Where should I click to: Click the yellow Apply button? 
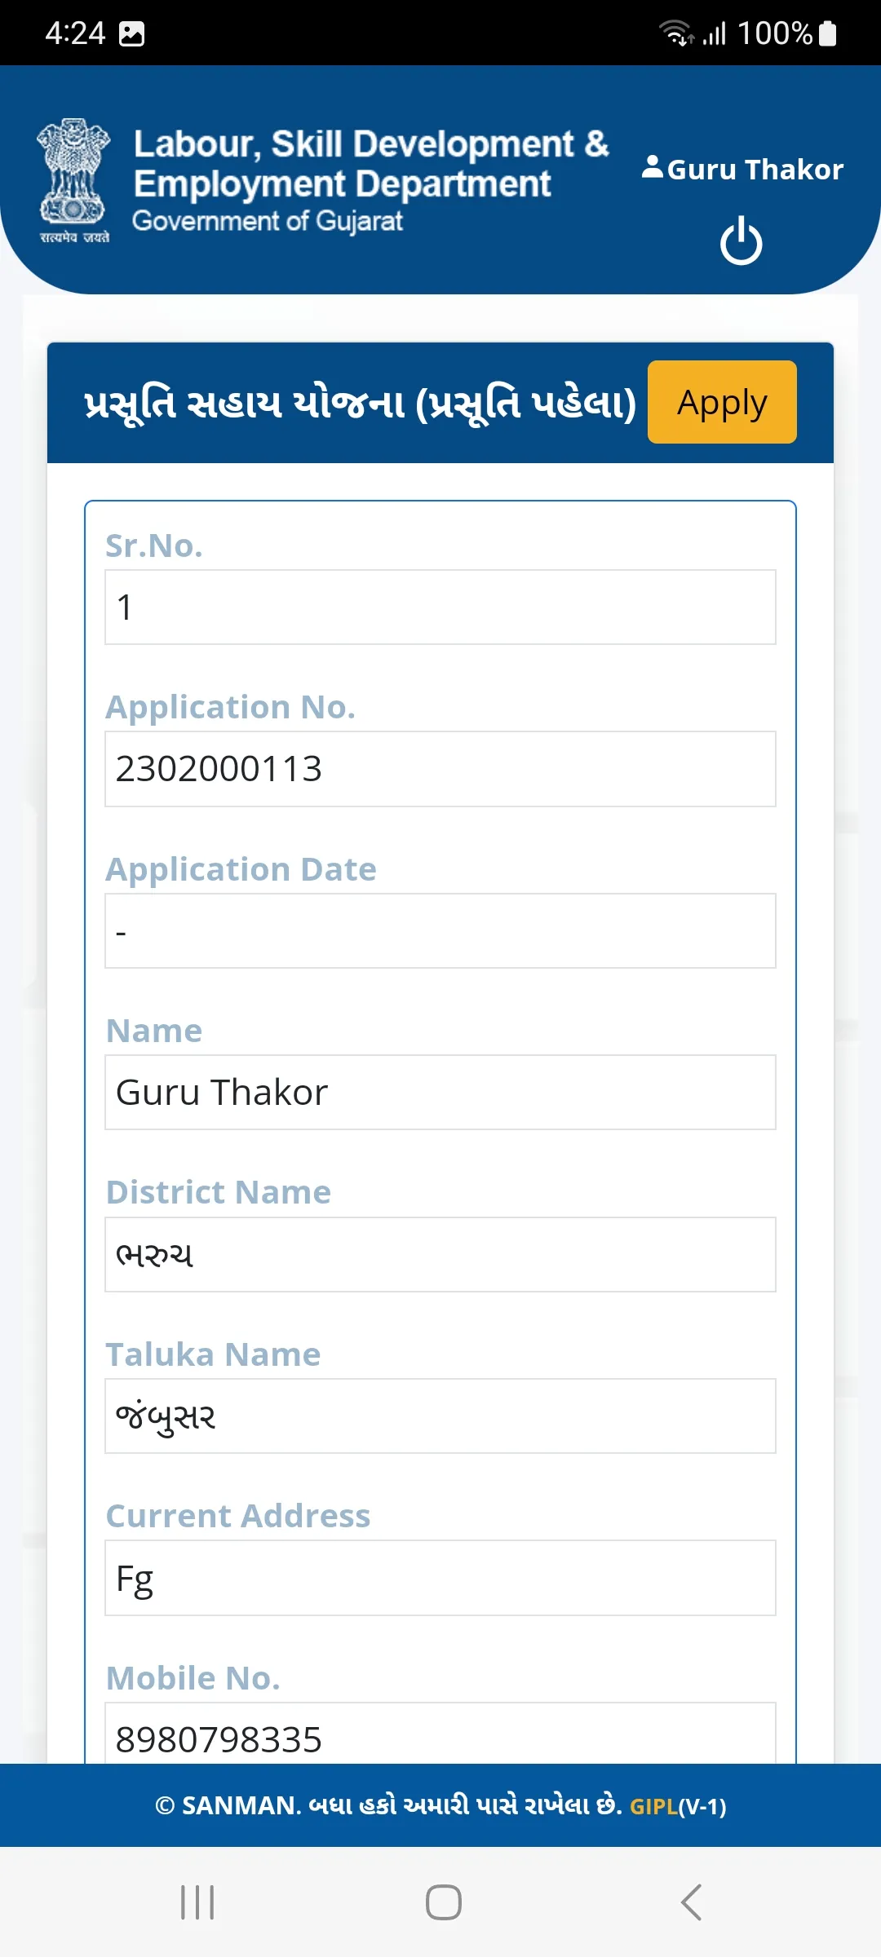pyautogui.click(x=722, y=402)
